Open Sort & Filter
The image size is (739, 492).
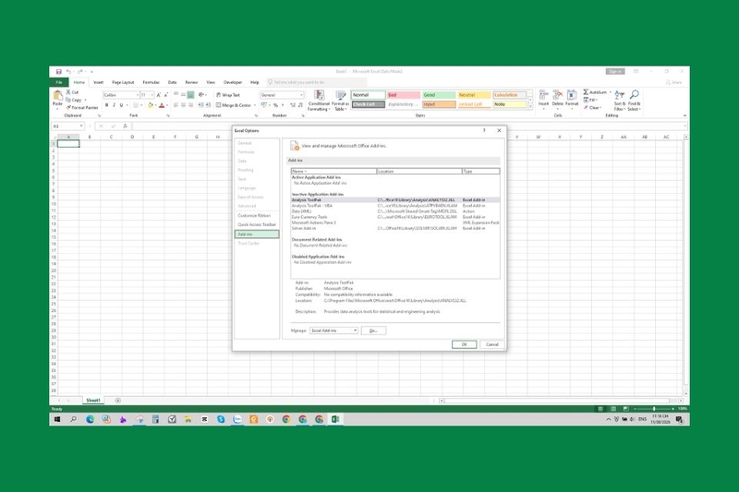pyautogui.click(x=620, y=101)
